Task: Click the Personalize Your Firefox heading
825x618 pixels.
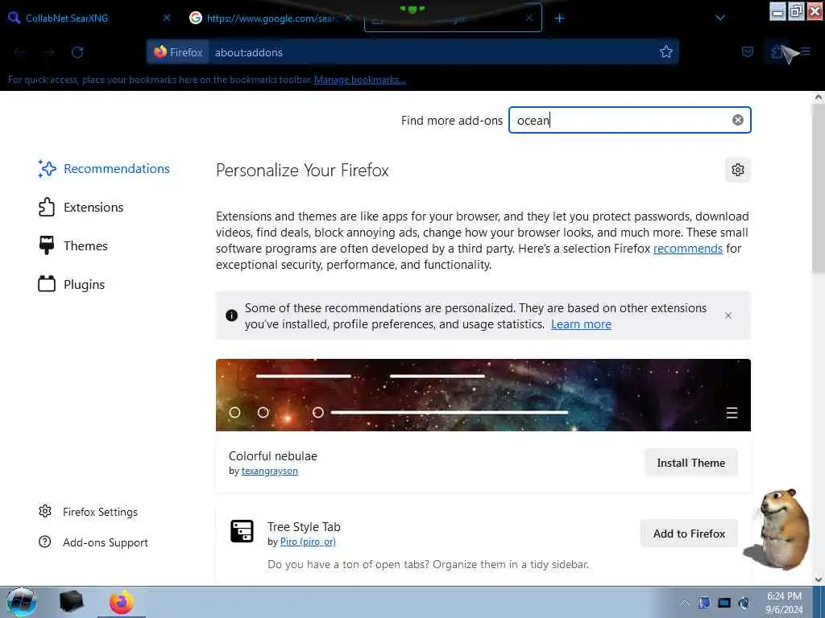Action: point(302,171)
